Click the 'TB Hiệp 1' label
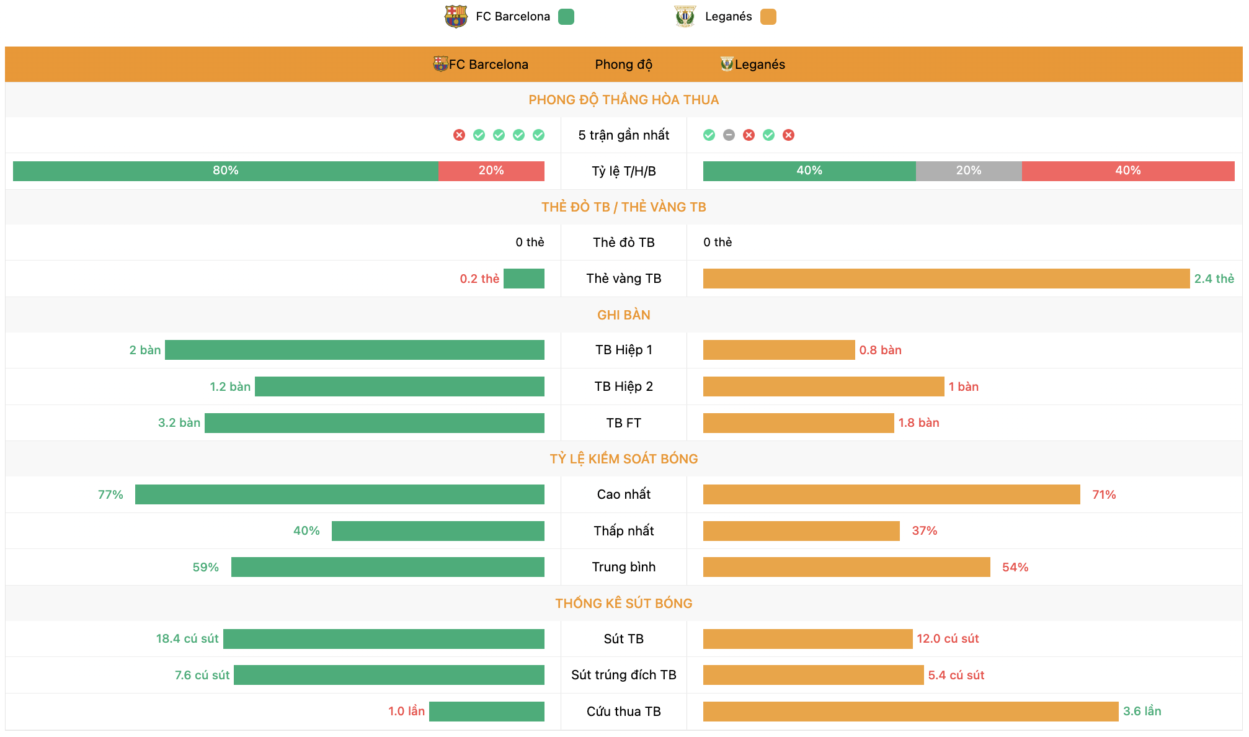 click(624, 350)
